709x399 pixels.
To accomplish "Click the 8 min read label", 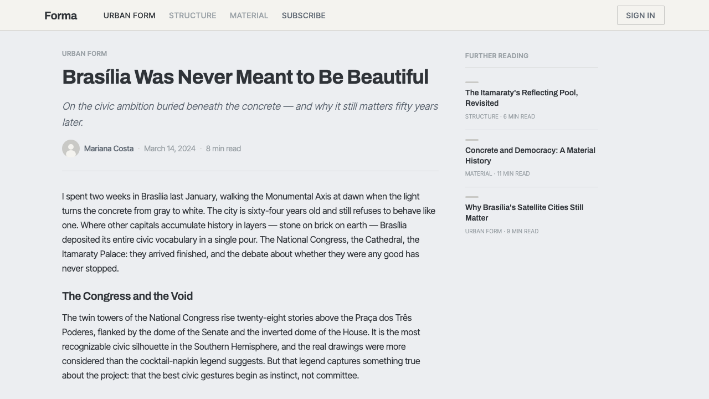I will [x=223, y=149].
